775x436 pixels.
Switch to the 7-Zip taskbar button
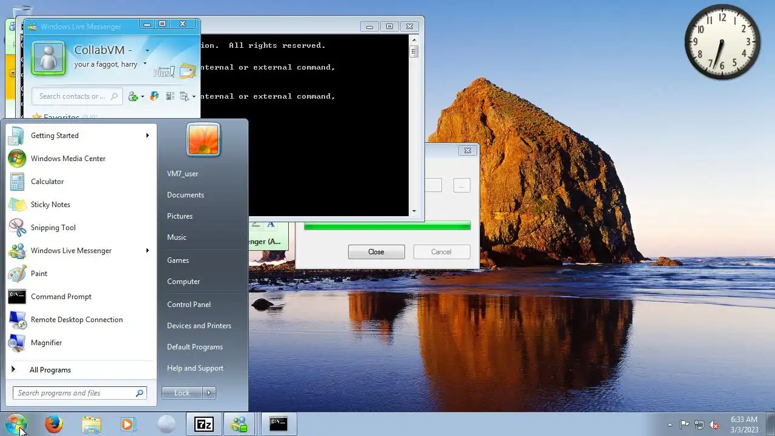204,424
